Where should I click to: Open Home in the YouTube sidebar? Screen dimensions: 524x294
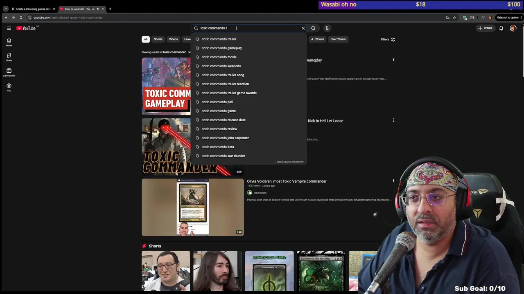pyautogui.click(x=9, y=42)
